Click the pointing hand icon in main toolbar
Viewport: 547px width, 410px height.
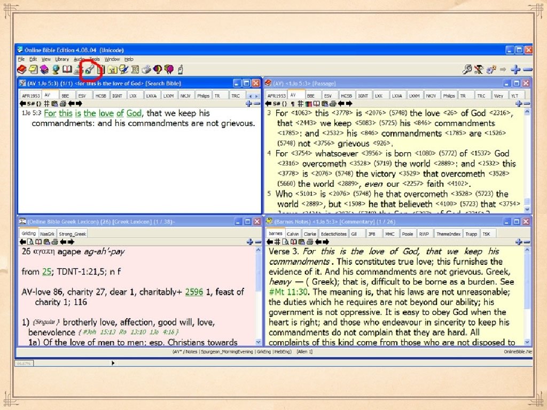click(181, 70)
